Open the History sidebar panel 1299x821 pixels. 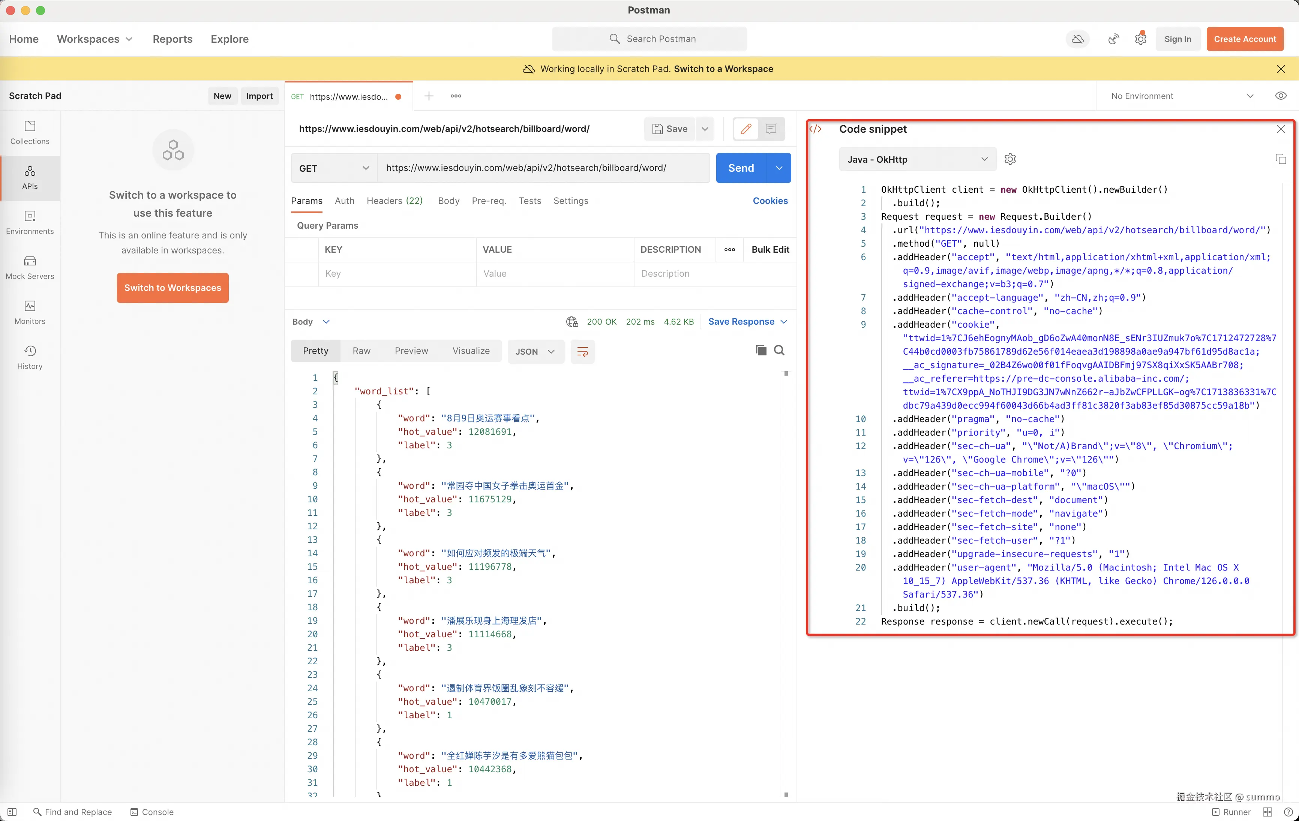click(30, 357)
